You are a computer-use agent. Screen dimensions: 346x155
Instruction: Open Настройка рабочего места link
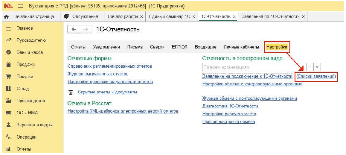coord(229,114)
